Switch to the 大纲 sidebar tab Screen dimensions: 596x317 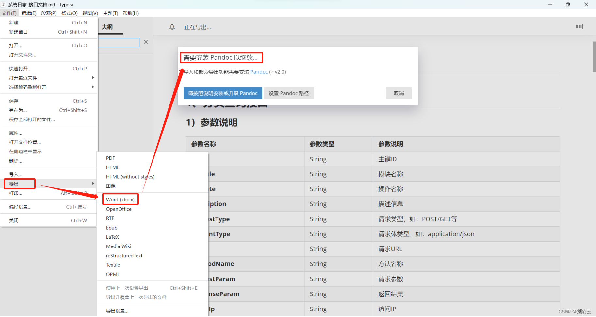[107, 27]
